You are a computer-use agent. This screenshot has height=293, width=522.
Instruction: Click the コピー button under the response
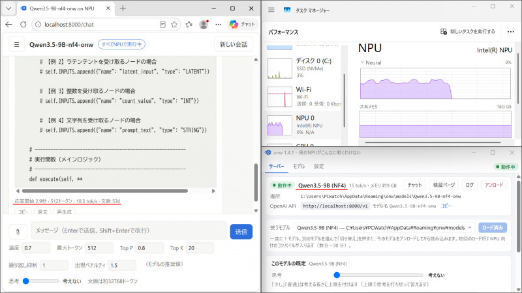(23, 211)
